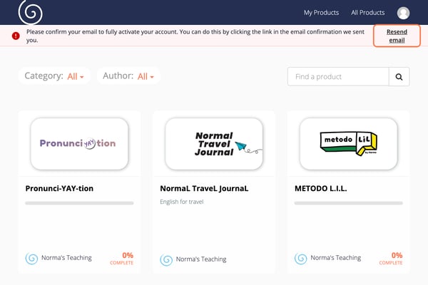Click the Resend email button
428x285 pixels.
(x=397, y=36)
